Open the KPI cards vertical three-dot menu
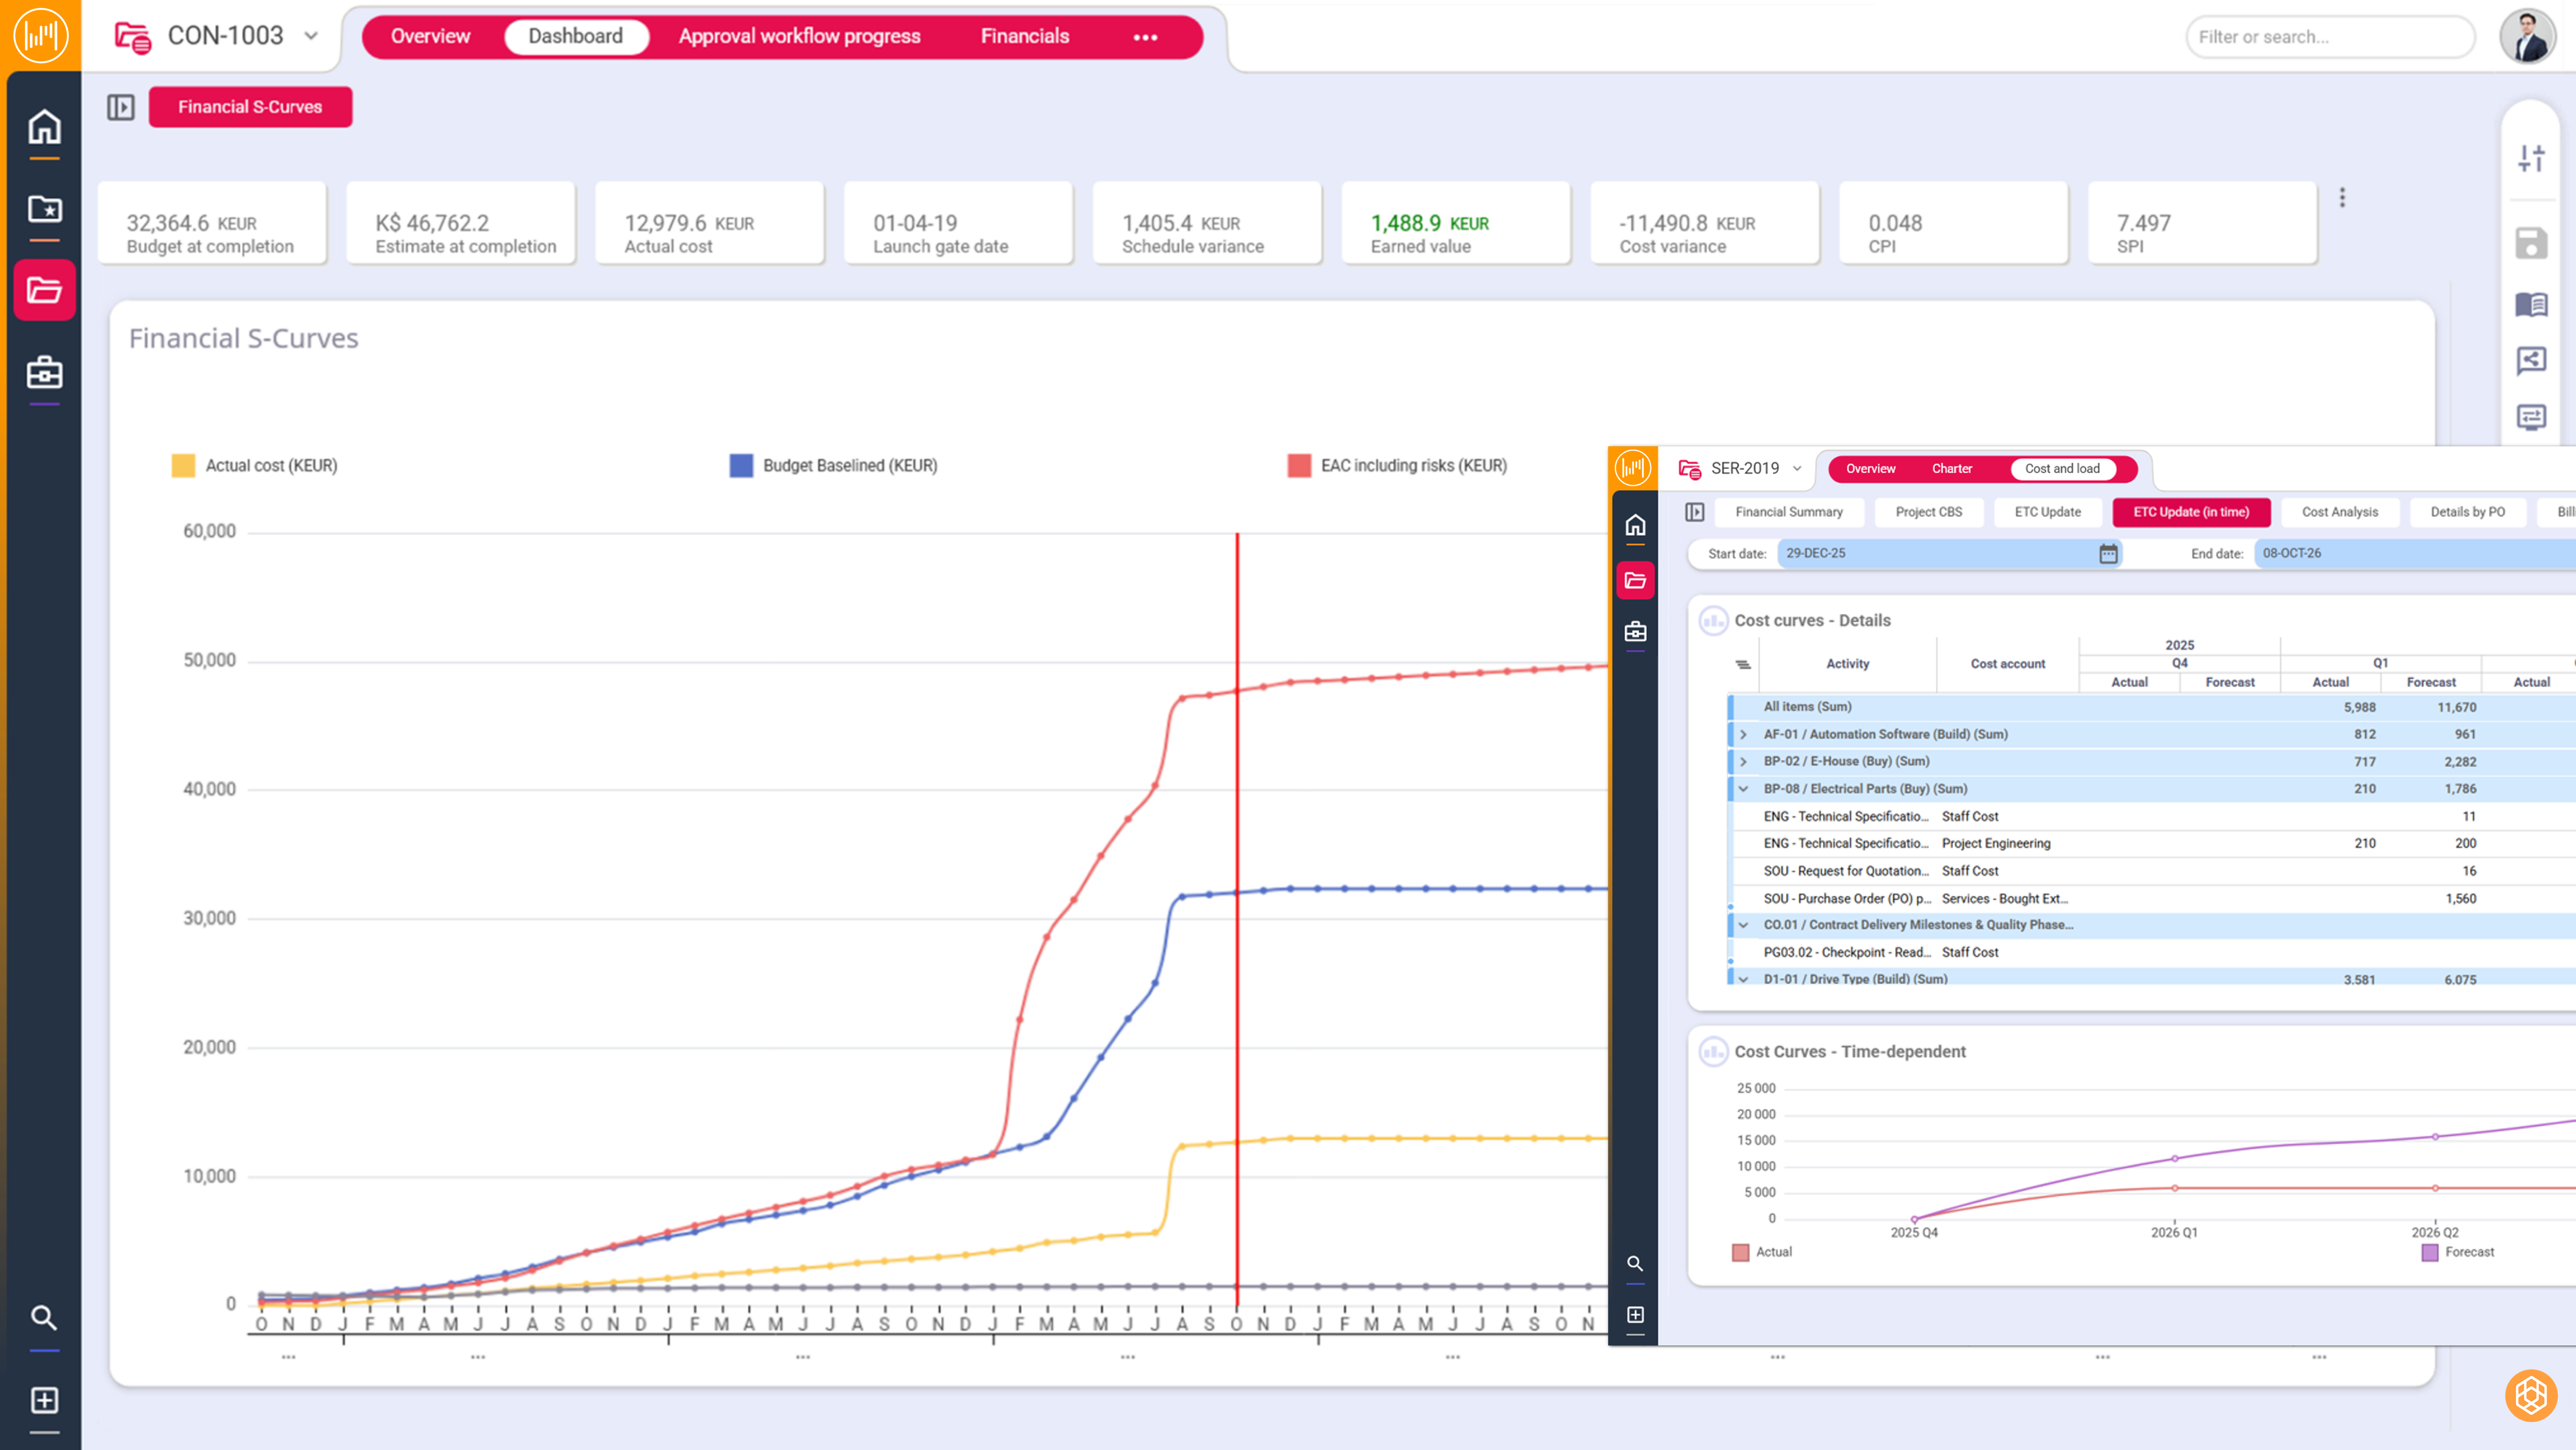Image resolution: width=2576 pixels, height=1450 pixels. (x=2342, y=198)
